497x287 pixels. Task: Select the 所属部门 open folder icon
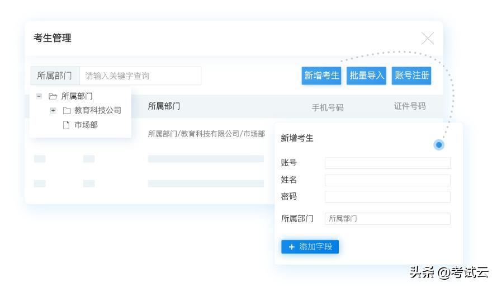click(53, 96)
